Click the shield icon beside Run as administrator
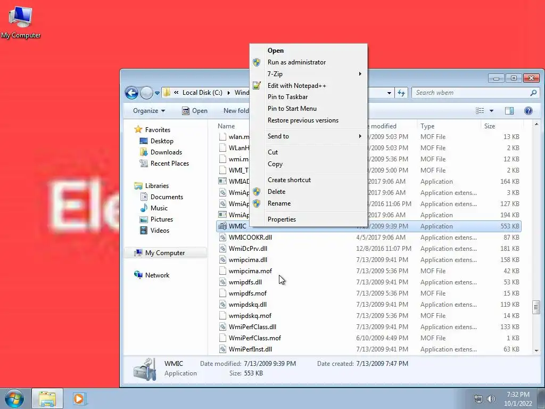The image size is (545, 409). pos(257,62)
